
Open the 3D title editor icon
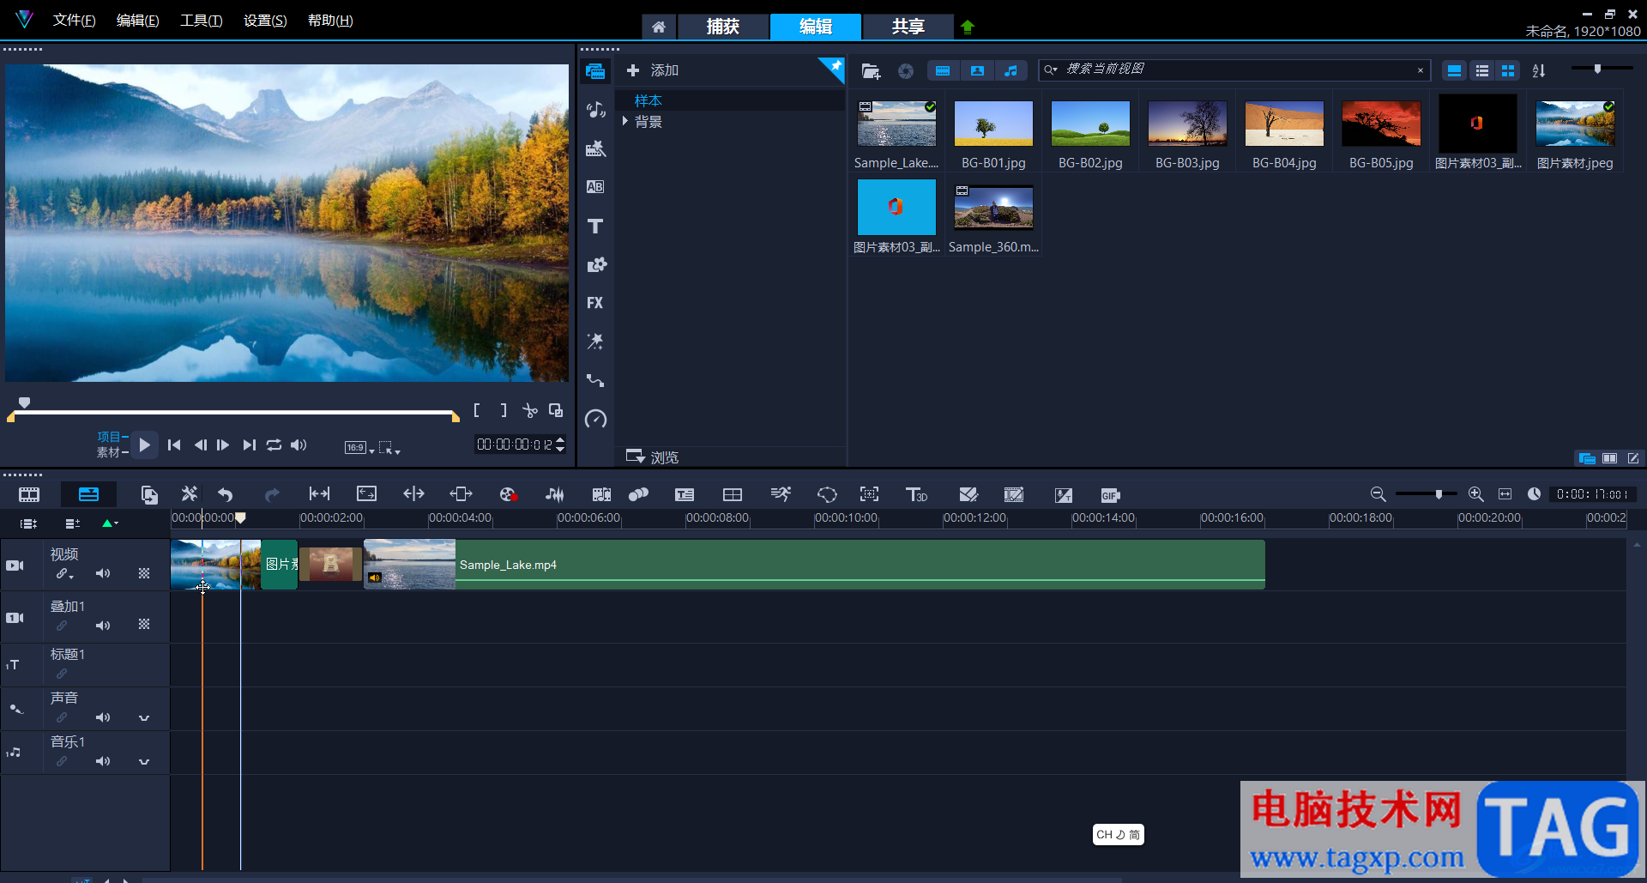click(x=916, y=494)
